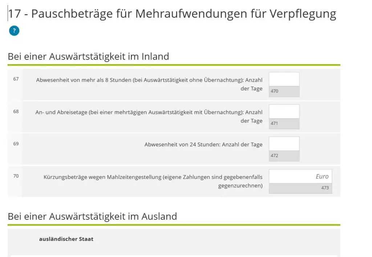Click the Euro field for Kürzungsbeträge
Viewport: 372px width, 257px height.
click(x=300, y=176)
